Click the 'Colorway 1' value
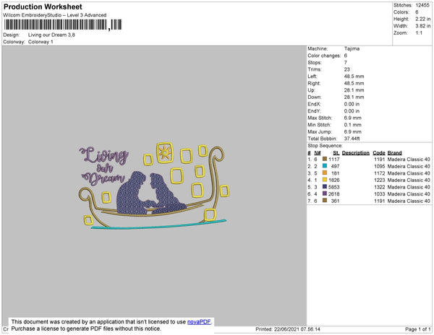This screenshot has height=335, width=434. tap(41, 42)
